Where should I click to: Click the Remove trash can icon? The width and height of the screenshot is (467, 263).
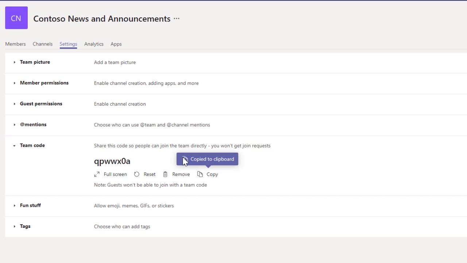165,174
